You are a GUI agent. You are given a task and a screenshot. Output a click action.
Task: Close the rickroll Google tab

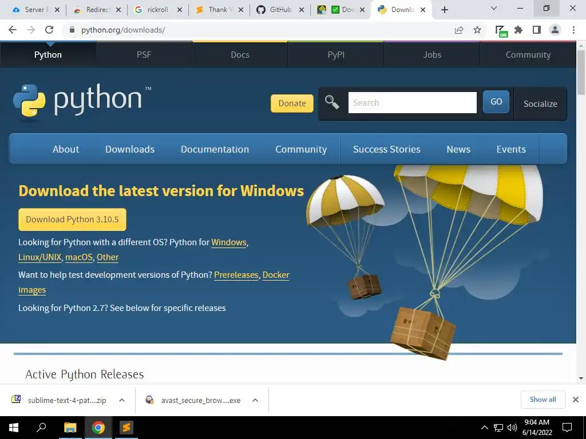tap(180, 10)
